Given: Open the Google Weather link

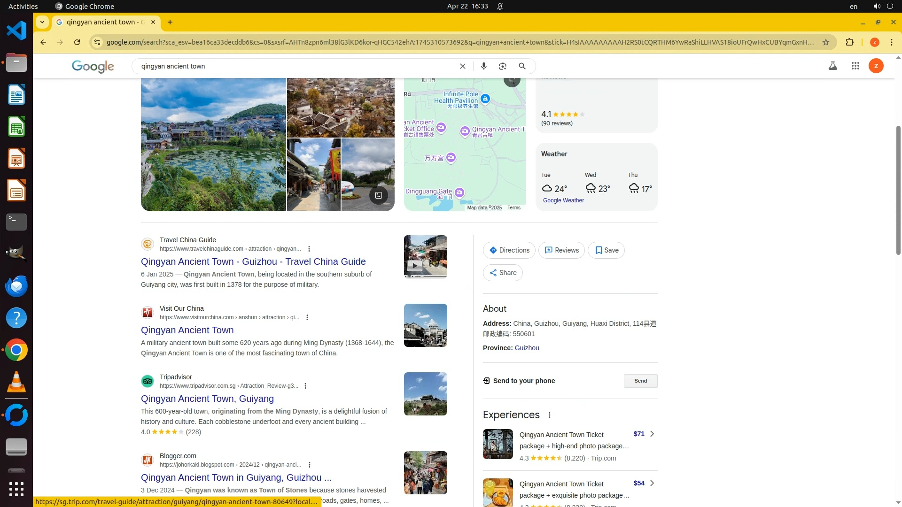Looking at the screenshot, I should click(563, 200).
